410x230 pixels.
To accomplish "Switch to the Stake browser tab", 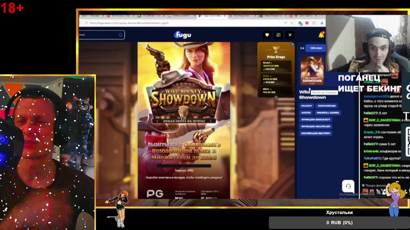I will (272, 16).
